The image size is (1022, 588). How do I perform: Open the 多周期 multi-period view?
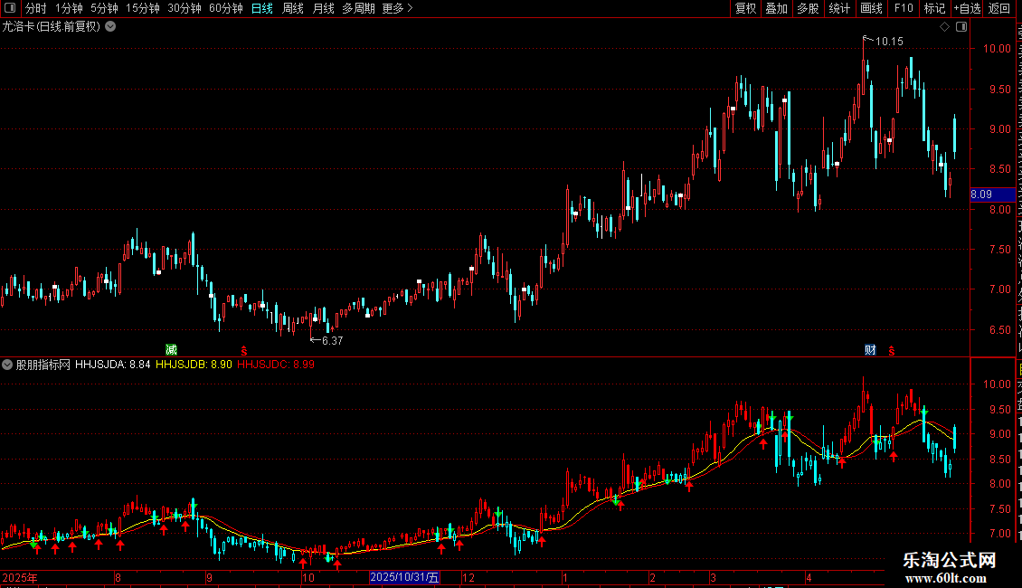coord(358,8)
